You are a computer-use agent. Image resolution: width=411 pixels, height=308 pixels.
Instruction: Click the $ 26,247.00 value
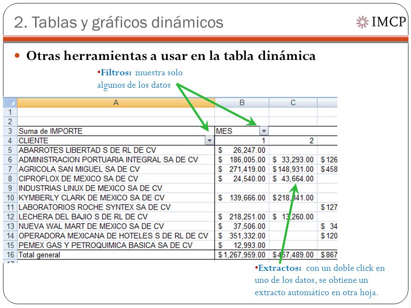(x=242, y=150)
